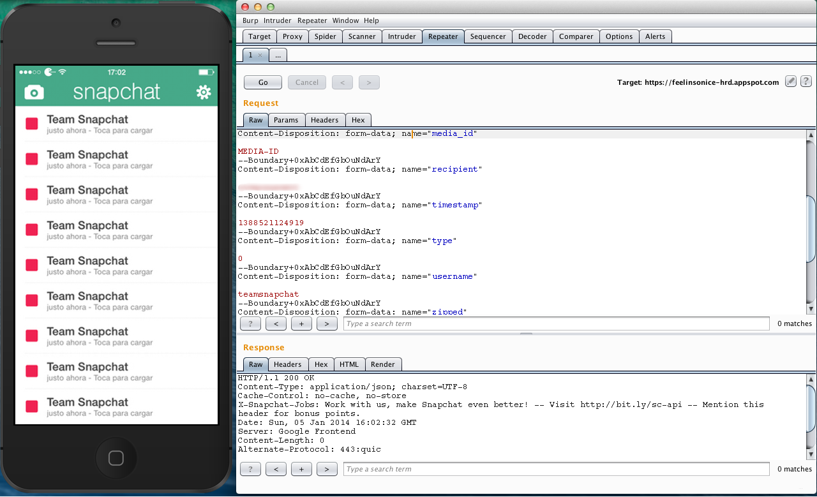Click the request search + button
Image resolution: width=817 pixels, height=497 pixels.
(x=301, y=323)
